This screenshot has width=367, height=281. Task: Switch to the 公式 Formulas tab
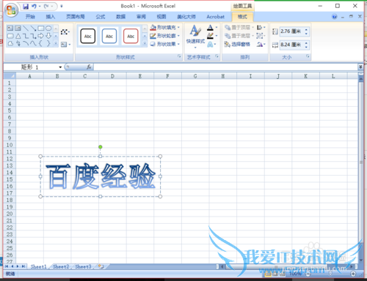[x=101, y=17]
